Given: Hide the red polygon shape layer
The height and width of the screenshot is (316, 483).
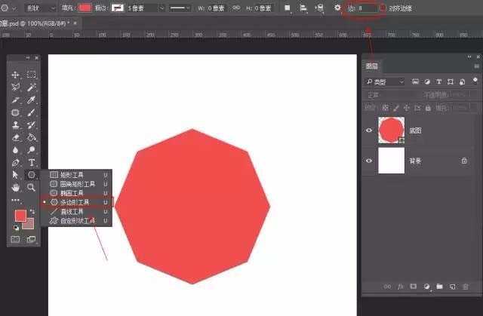Looking at the screenshot, I should pyautogui.click(x=369, y=130).
